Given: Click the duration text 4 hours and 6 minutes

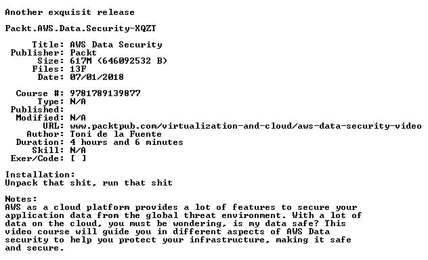Looking at the screenshot, I should [127, 142].
